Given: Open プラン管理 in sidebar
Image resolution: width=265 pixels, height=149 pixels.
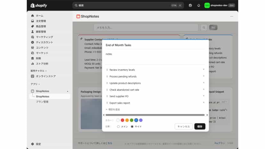Looking at the screenshot, I should (x=42, y=102).
